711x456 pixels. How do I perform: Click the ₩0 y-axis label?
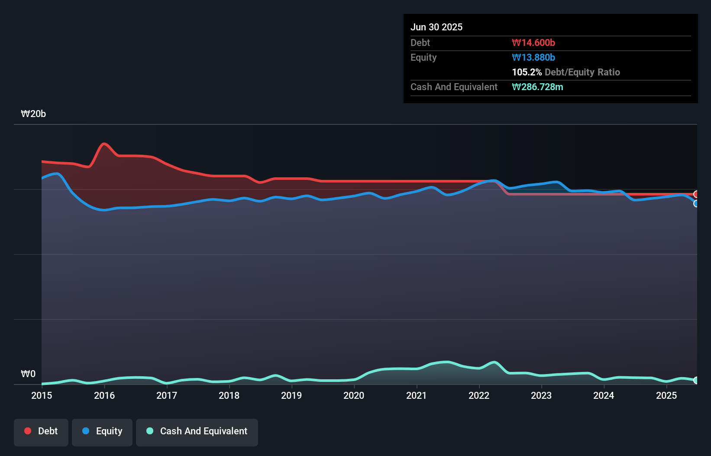28,374
